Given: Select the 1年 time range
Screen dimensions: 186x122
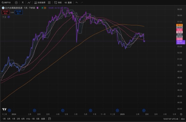Looking at the screenshot, I should coord(33,119).
